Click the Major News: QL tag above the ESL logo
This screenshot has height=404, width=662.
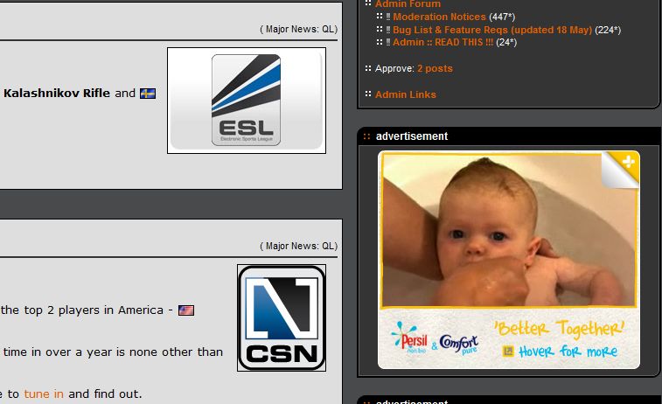pos(298,29)
